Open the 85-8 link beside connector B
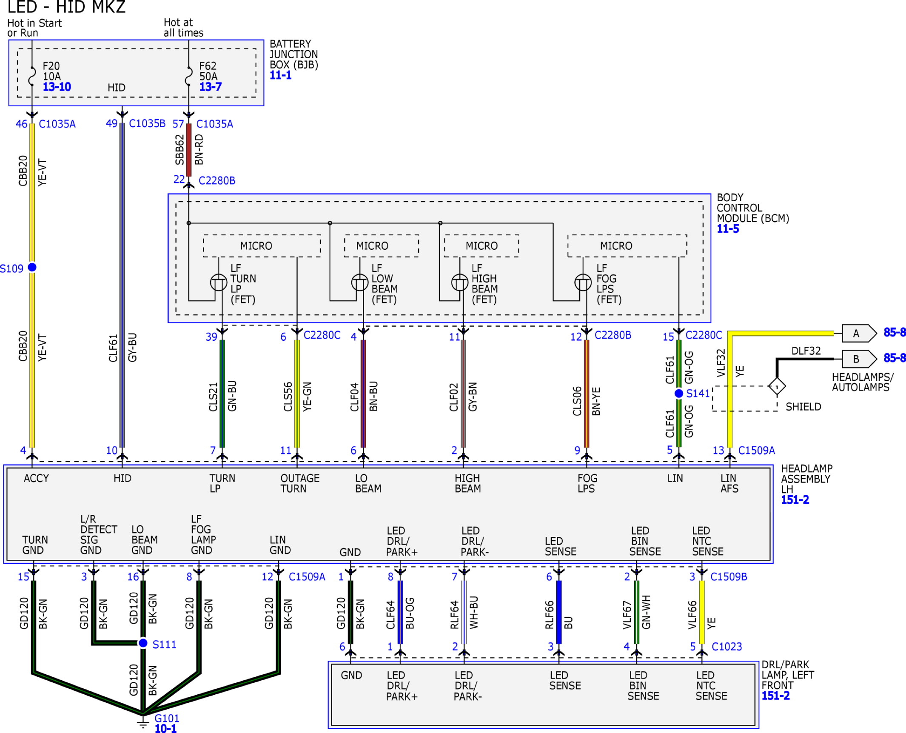 [x=895, y=358]
